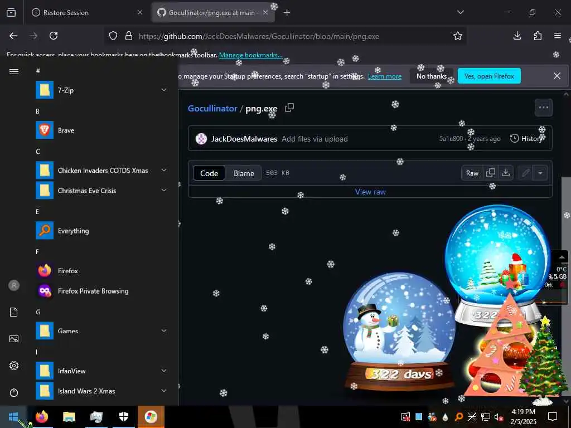
Task: Open Settings gear in Start menu
Action: click(x=14, y=366)
